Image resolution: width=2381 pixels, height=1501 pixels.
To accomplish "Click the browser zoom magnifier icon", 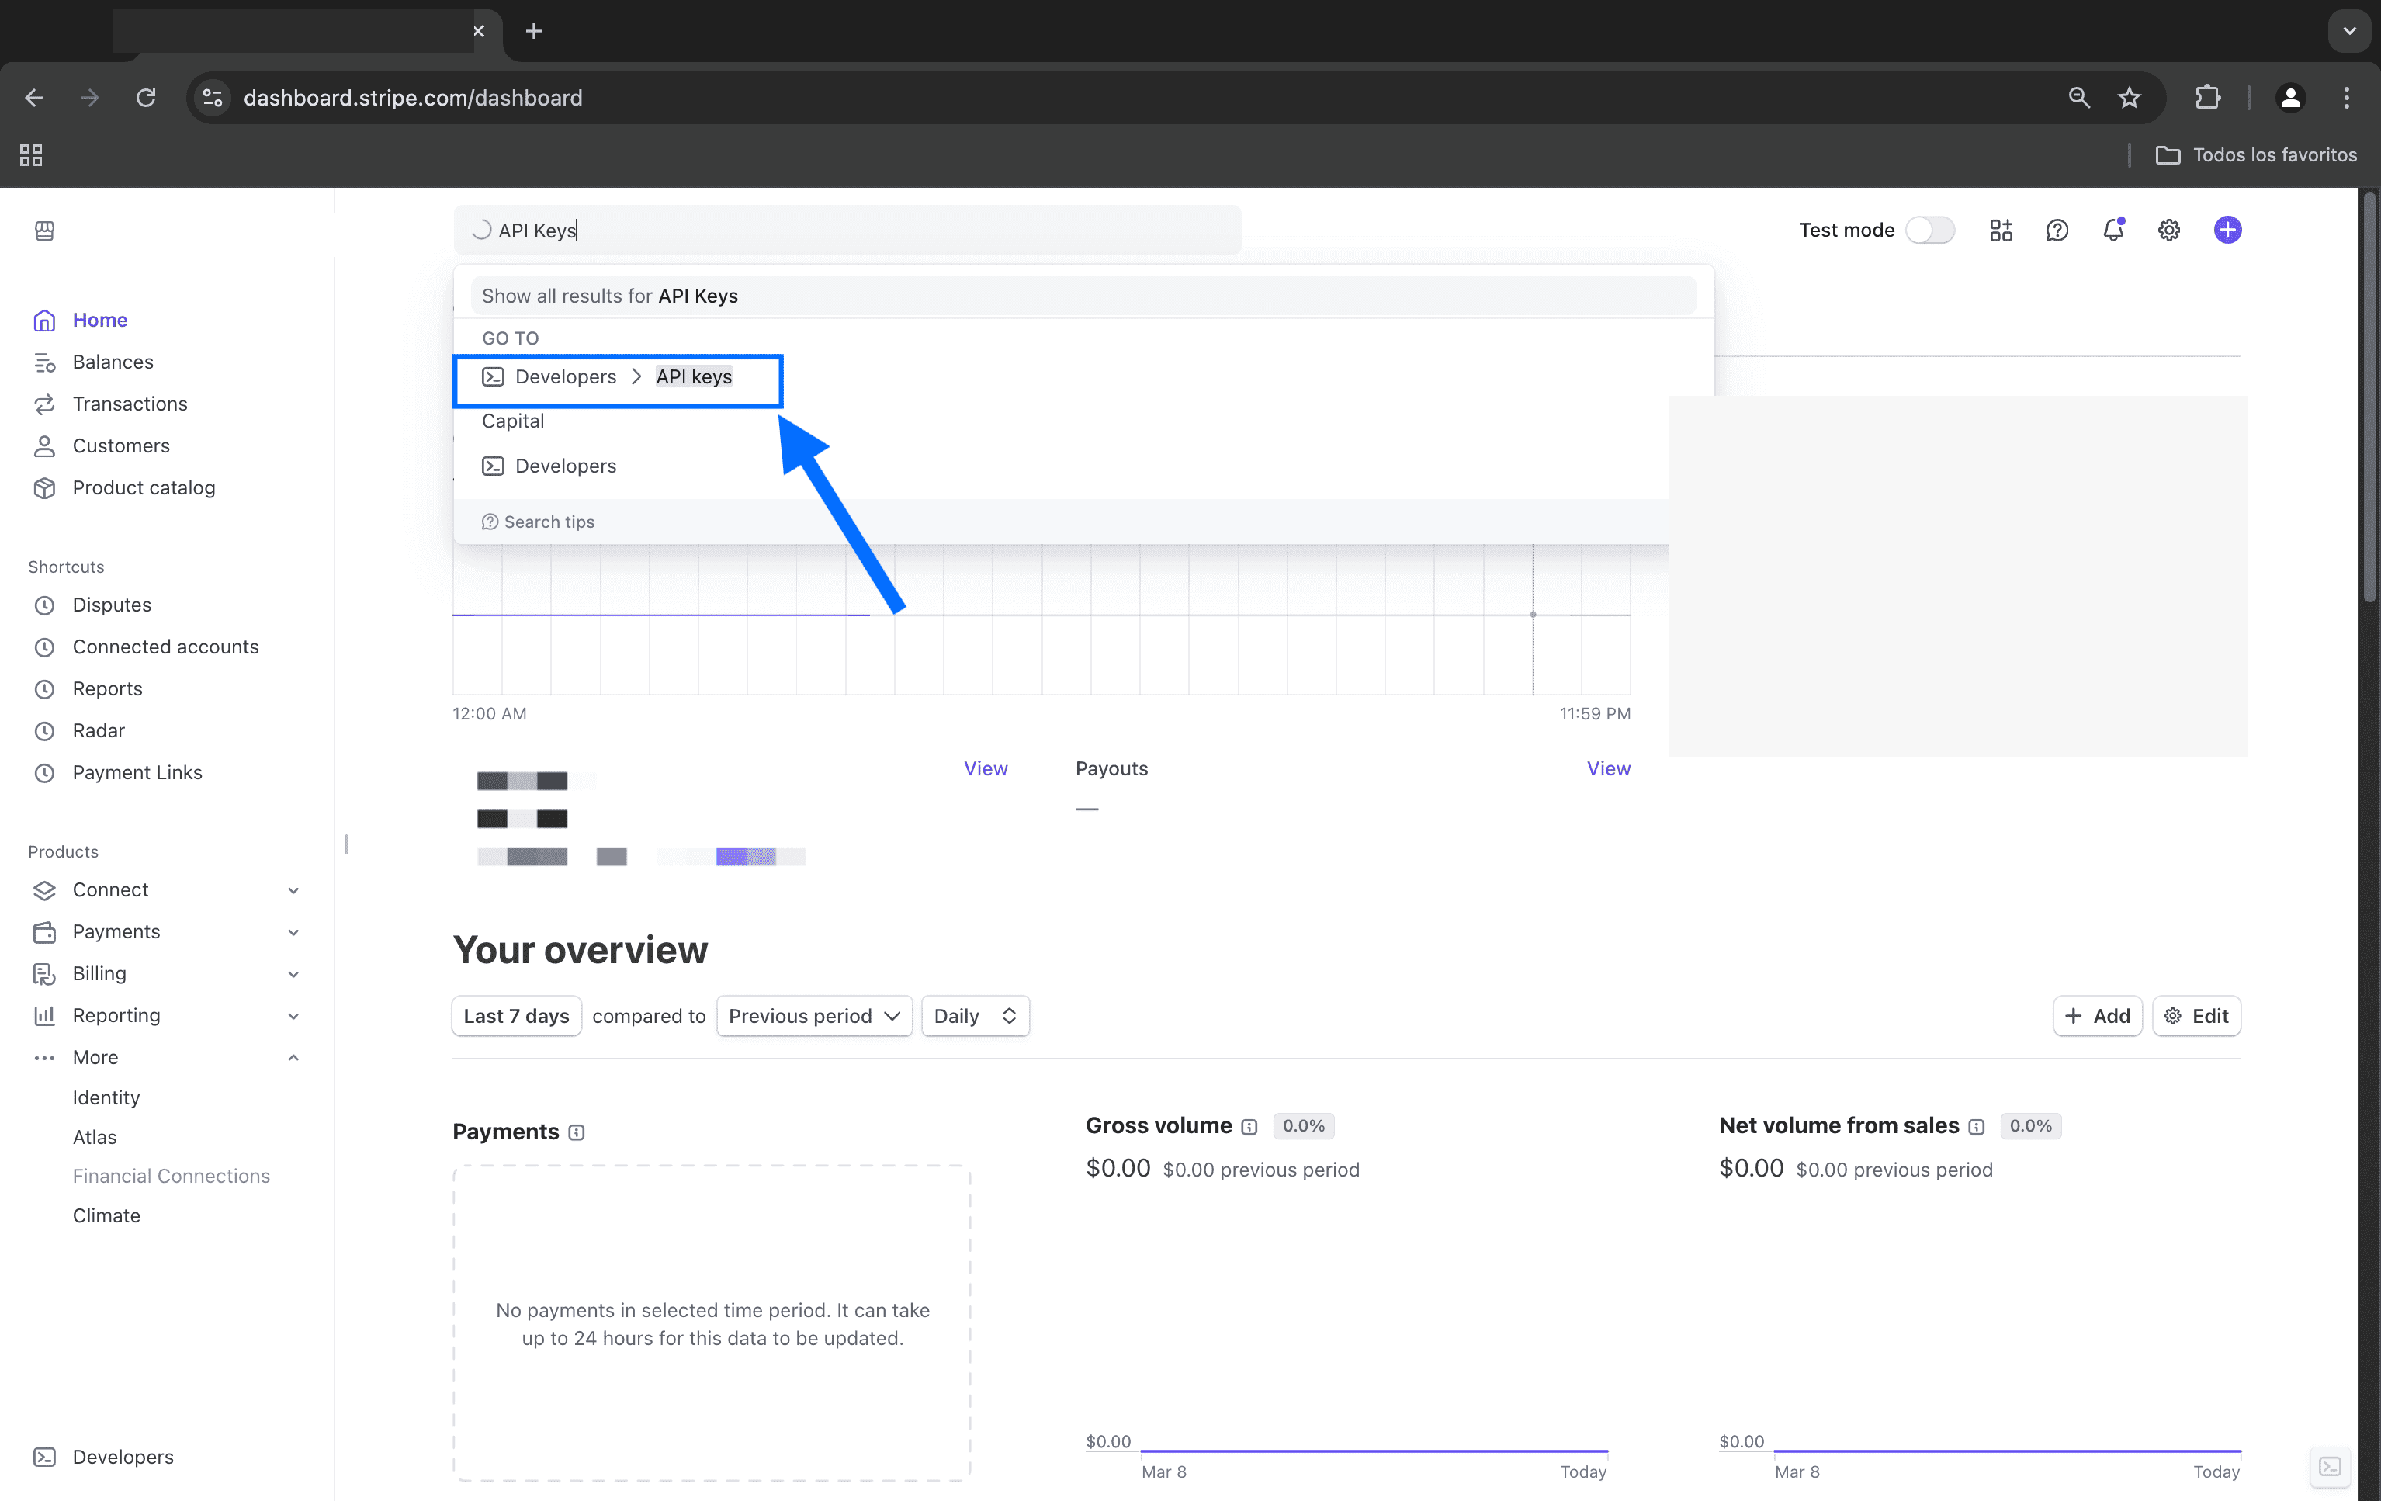I will (x=2079, y=98).
